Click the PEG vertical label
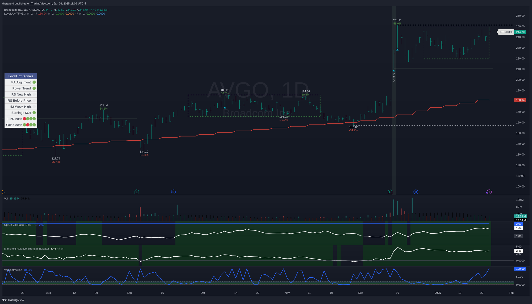Screen dimensions: 532x304 tap(394, 77)
